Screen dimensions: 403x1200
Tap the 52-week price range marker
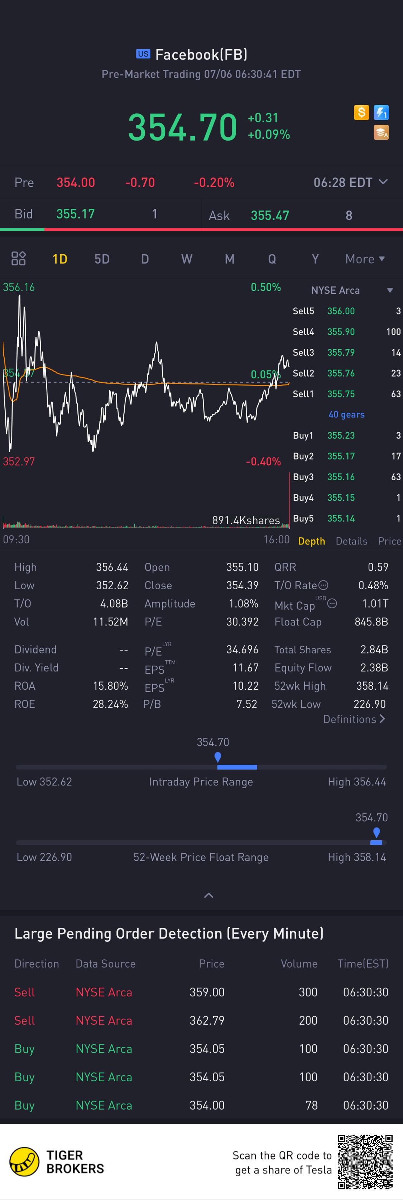376,833
